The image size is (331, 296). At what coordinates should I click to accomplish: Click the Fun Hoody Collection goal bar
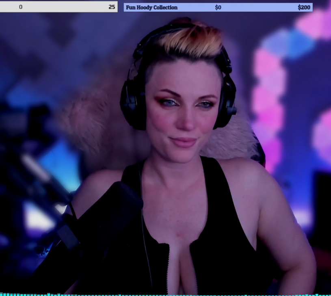tap(218, 7)
